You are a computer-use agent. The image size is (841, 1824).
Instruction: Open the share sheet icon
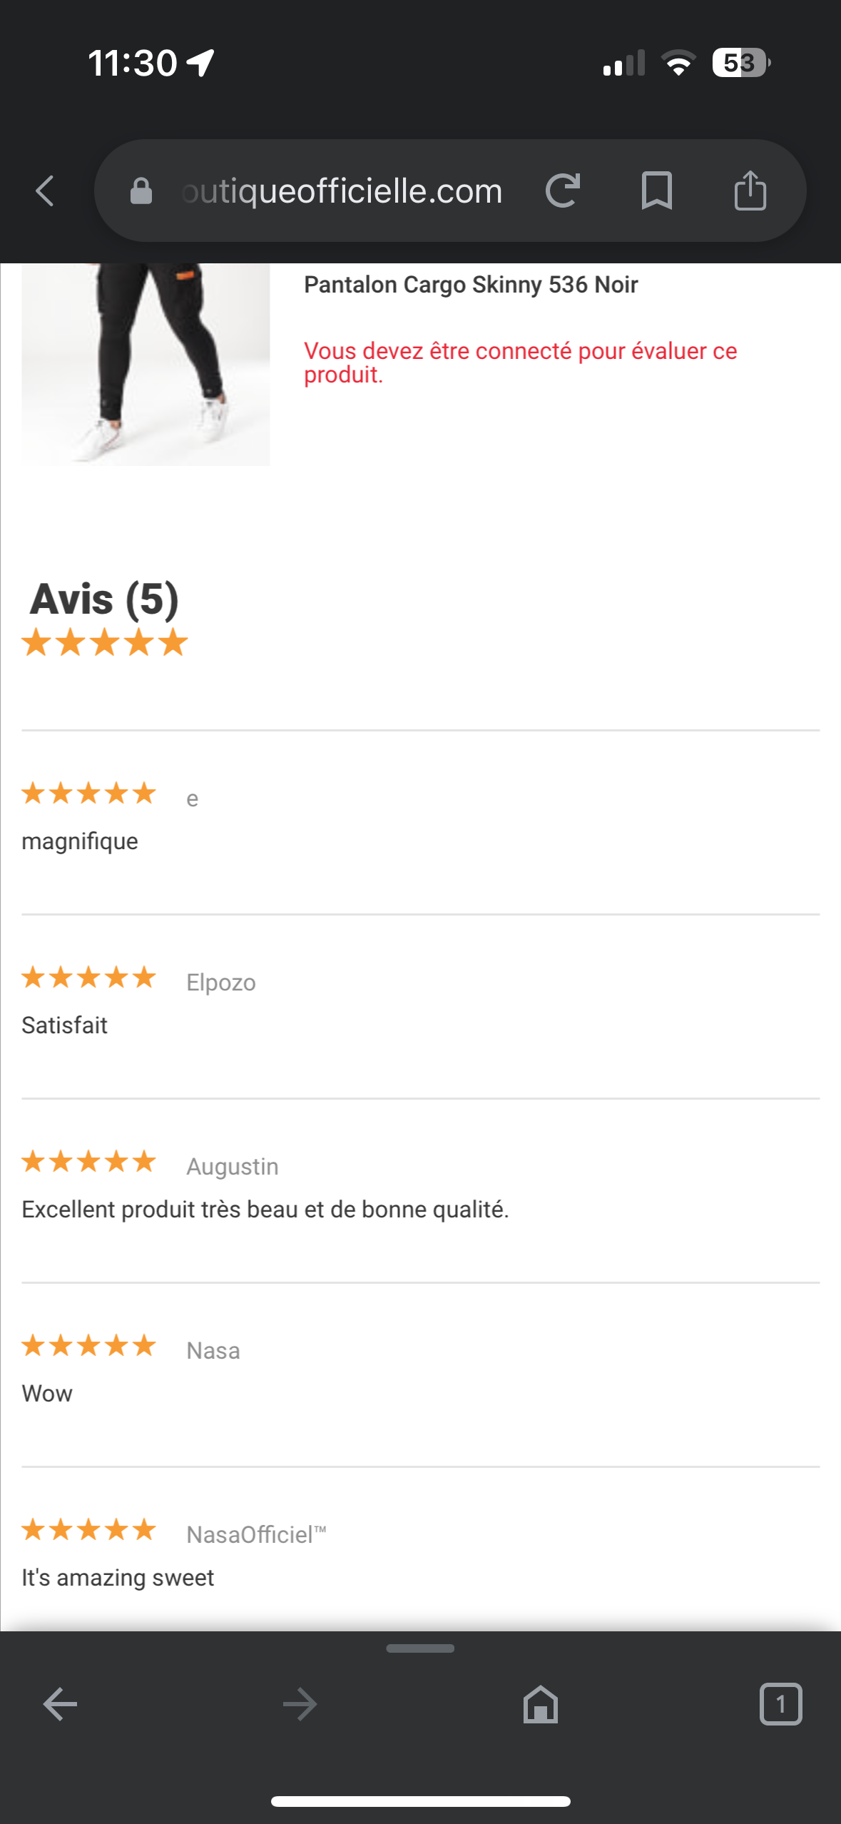click(750, 190)
